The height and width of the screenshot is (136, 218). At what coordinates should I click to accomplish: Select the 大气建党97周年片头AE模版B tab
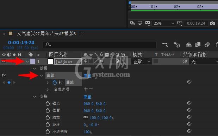tap(46, 34)
